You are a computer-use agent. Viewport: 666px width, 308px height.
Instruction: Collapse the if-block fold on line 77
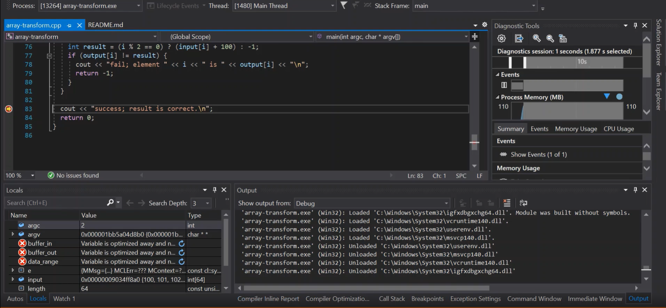[49, 56]
